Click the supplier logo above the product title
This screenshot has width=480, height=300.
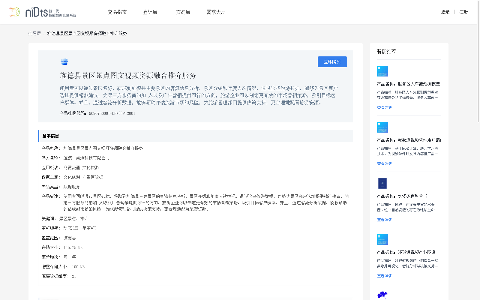[64, 62]
